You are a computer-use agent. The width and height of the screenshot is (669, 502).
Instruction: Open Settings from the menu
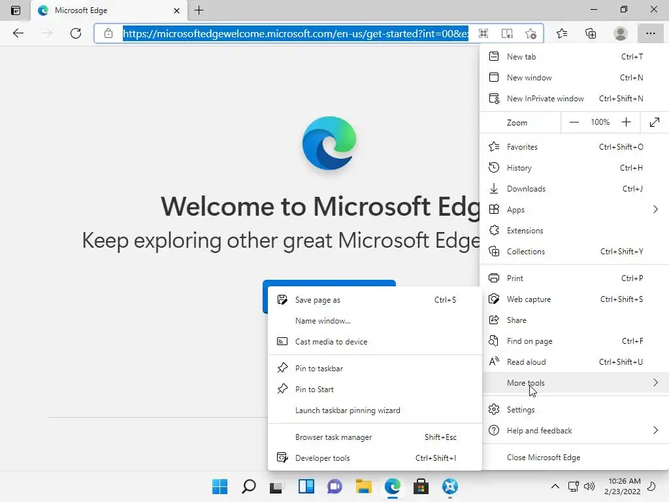click(x=574, y=410)
